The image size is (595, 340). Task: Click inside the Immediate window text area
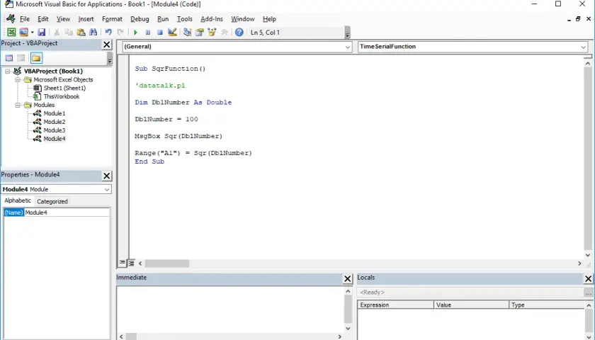[x=230, y=310]
